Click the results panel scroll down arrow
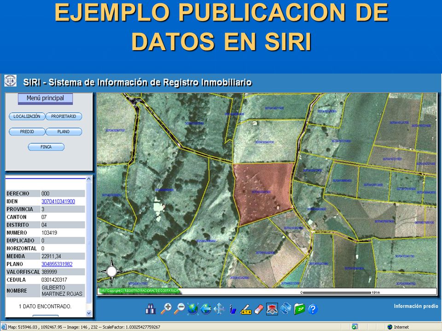The image size is (442, 331). click(89, 313)
